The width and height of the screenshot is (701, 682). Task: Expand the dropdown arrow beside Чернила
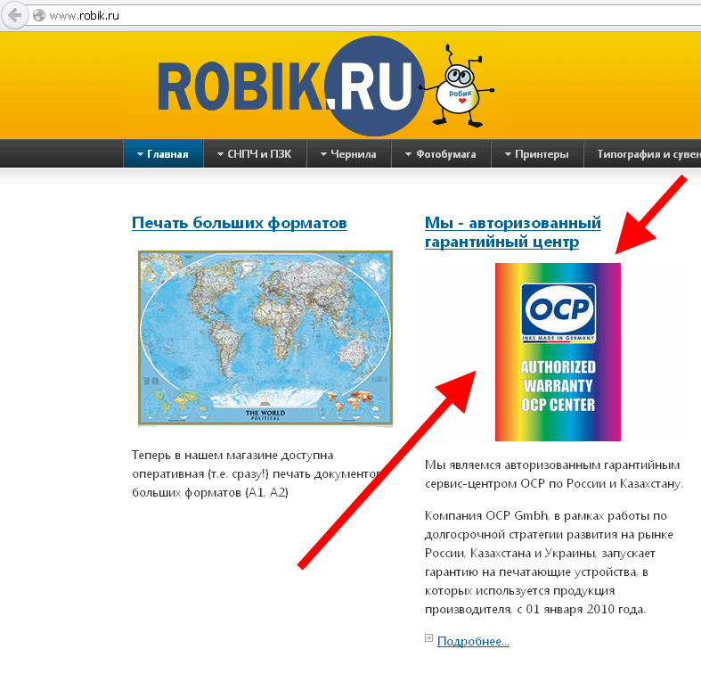(x=323, y=154)
